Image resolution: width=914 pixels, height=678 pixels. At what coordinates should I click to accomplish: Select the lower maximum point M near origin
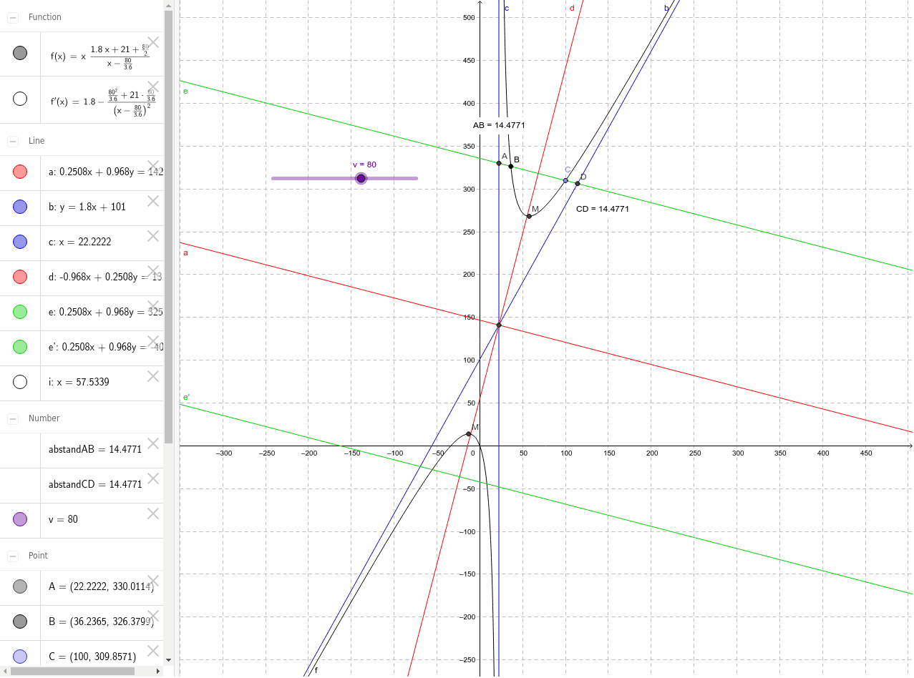coord(469,434)
